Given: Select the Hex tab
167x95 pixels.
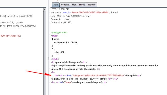Looking at the screenshot, I should coord(74,5).
